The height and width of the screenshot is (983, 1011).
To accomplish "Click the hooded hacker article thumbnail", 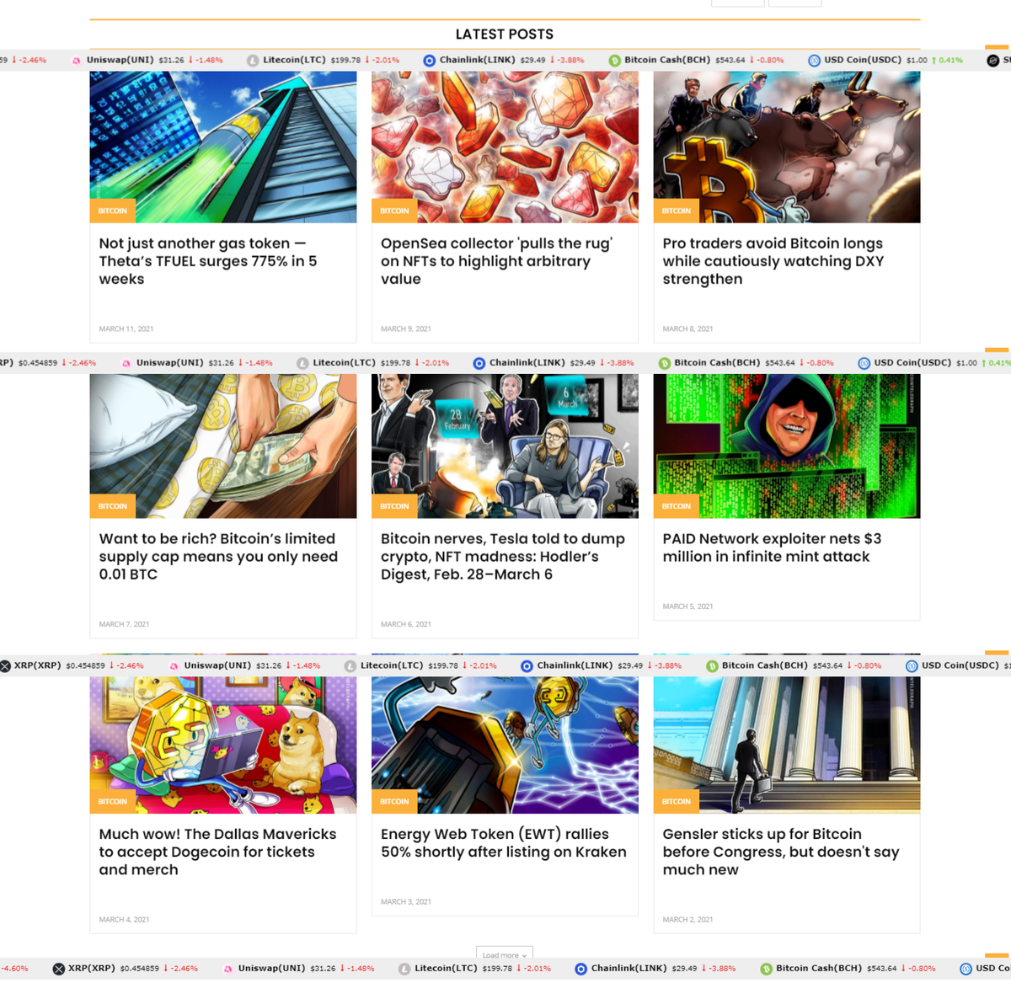I will click(786, 446).
